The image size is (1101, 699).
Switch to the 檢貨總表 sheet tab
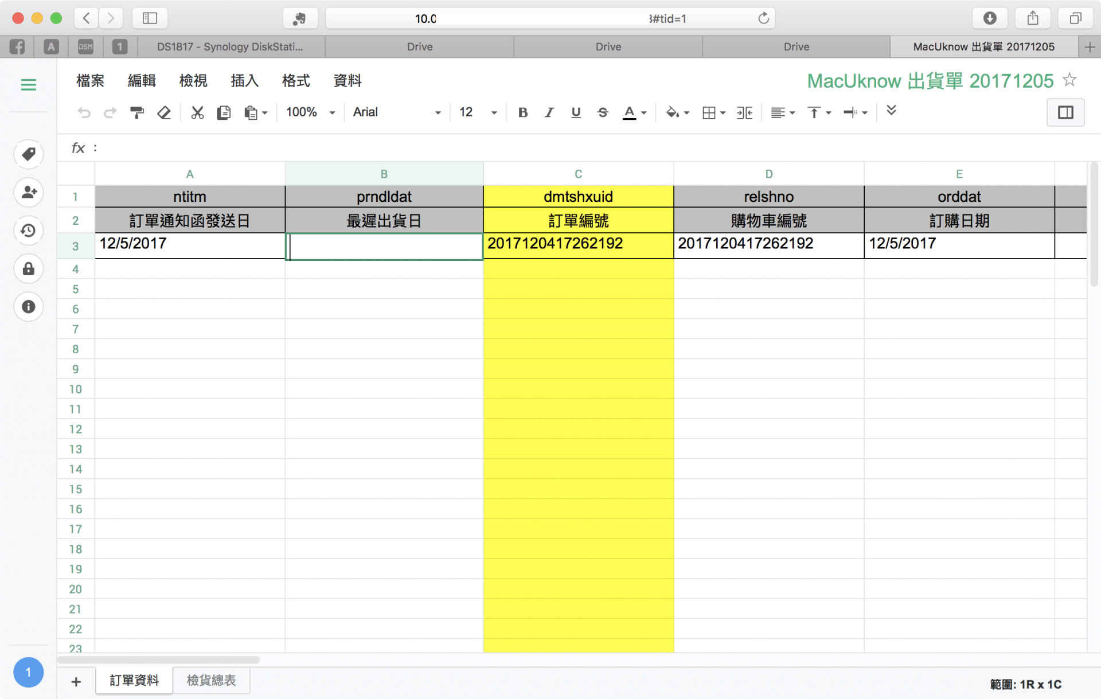click(211, 681)
